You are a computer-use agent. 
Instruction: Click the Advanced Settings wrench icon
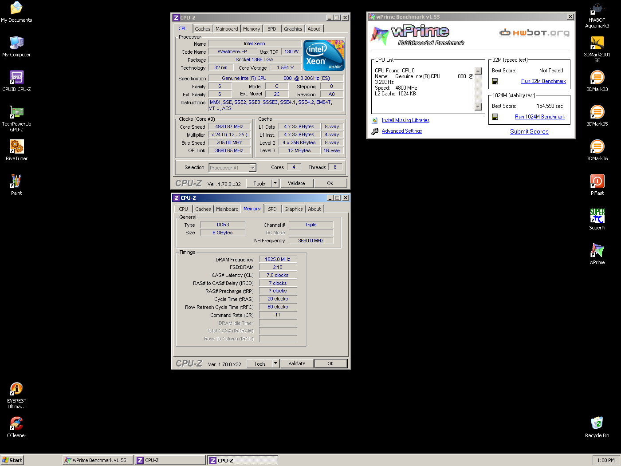tap(375, 131)
